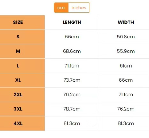Select the S size row label
The width and height of the screenshot is (149, 138).
pos(18,37)
